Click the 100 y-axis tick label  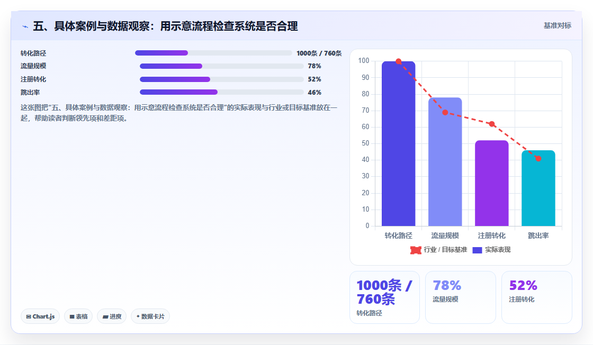363,60
